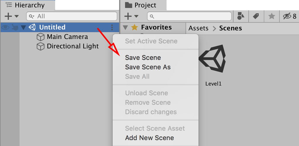Click the Main Camera cube icon
Screen dimensions: 299x146
point(40,37)
